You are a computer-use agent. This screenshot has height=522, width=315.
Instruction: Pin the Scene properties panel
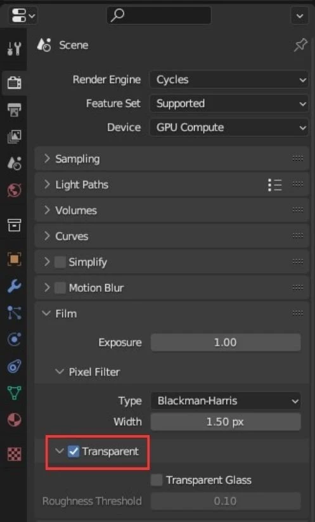[x=300, y=45]
